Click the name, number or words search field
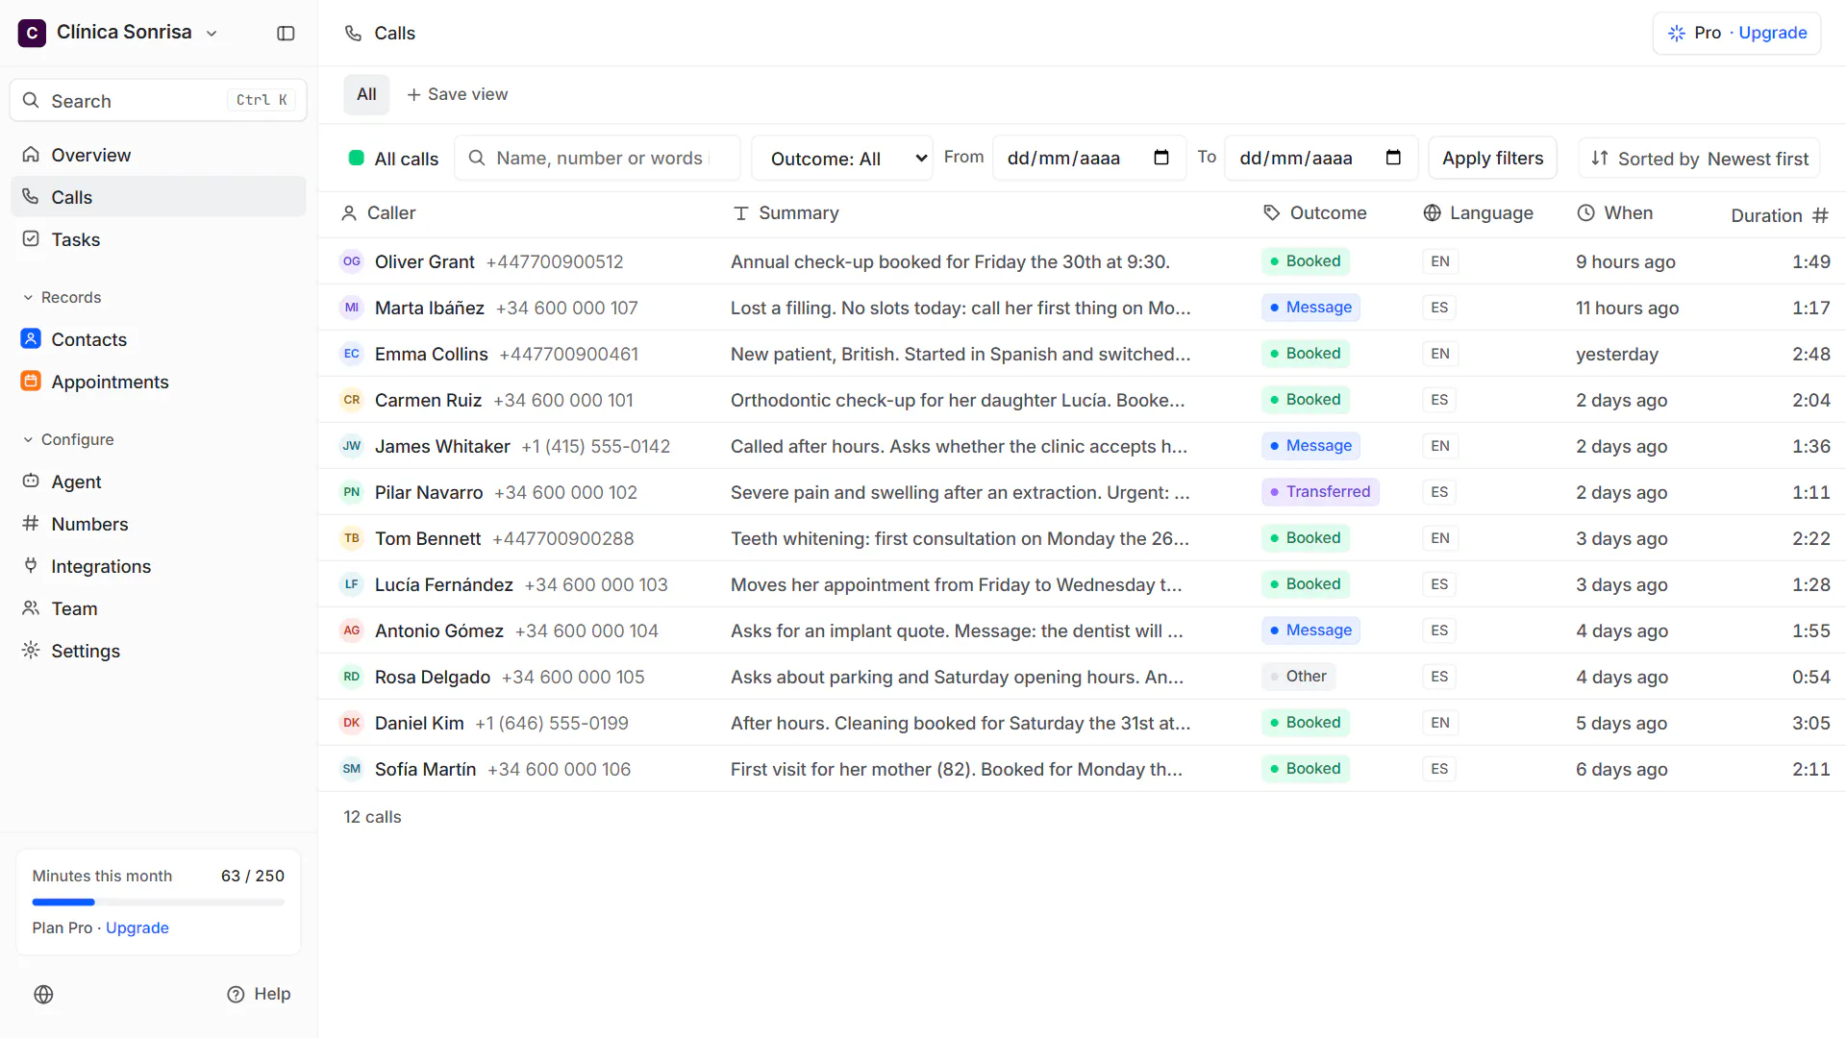Viewport: 1846px width, 1038px height. pos(597,159)
